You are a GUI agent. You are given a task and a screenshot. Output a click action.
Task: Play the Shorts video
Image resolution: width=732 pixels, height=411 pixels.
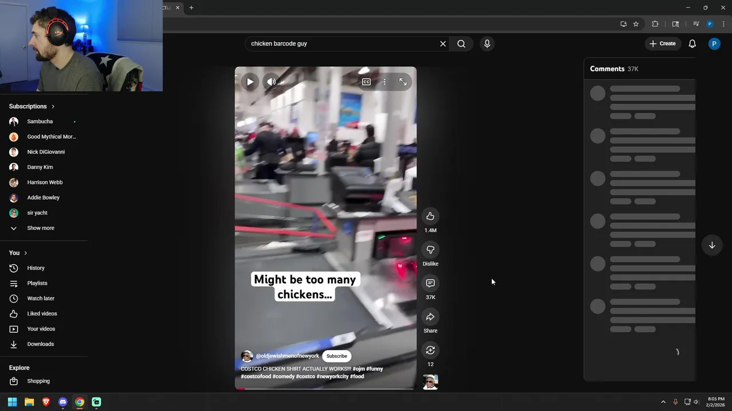[x=250, y=82]
